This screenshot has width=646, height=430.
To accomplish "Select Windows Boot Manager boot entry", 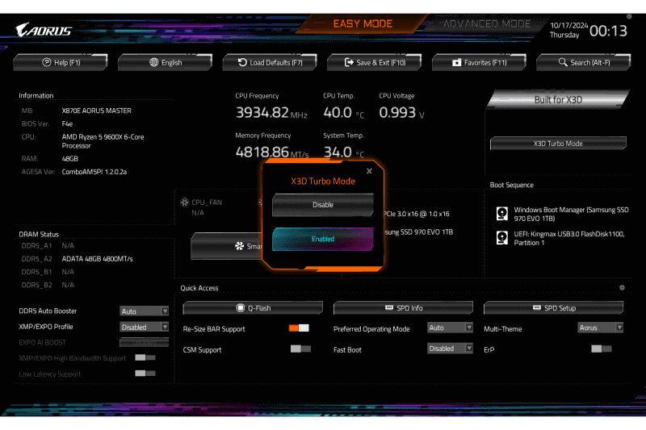I will point(563,214).
